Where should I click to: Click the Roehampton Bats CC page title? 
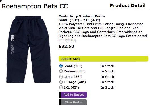[35, 6]
